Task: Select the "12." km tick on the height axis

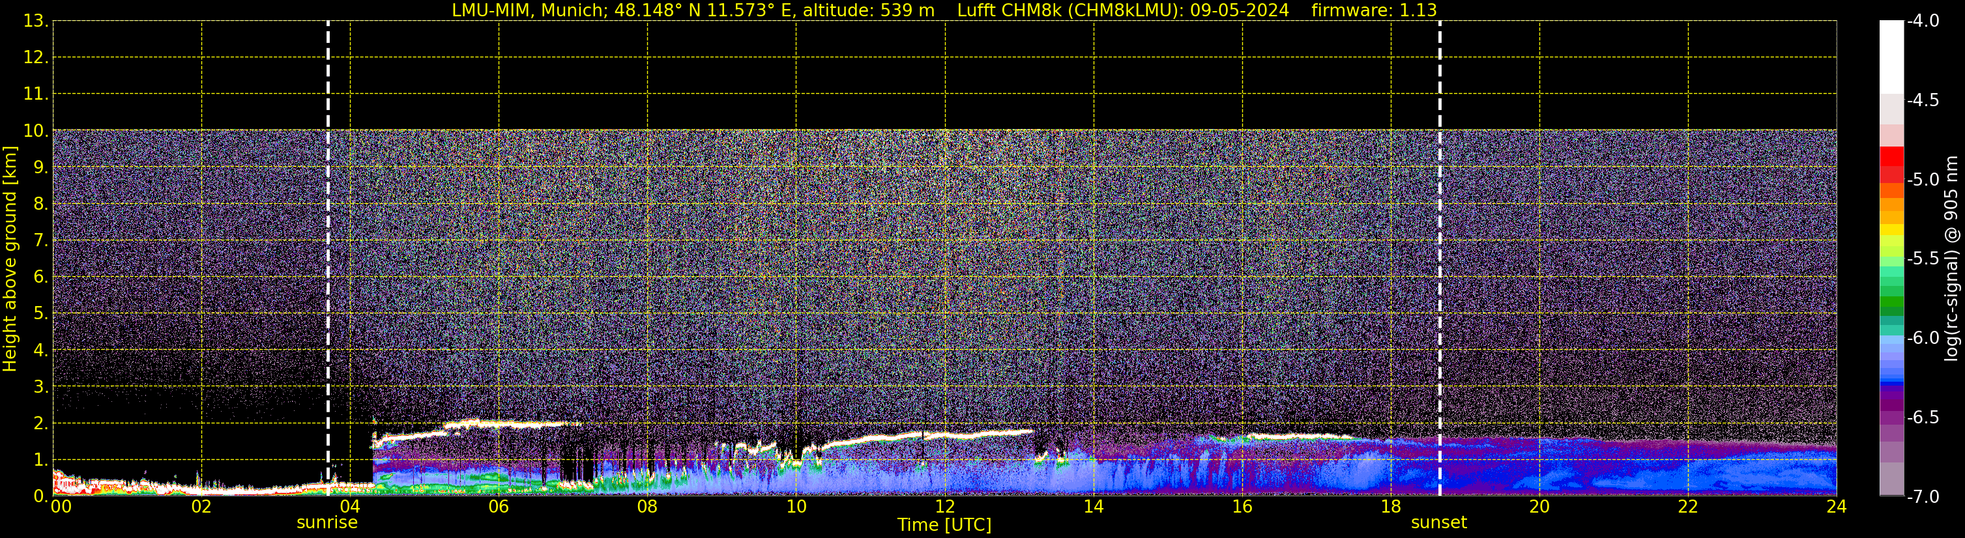Action: point(36,58)
